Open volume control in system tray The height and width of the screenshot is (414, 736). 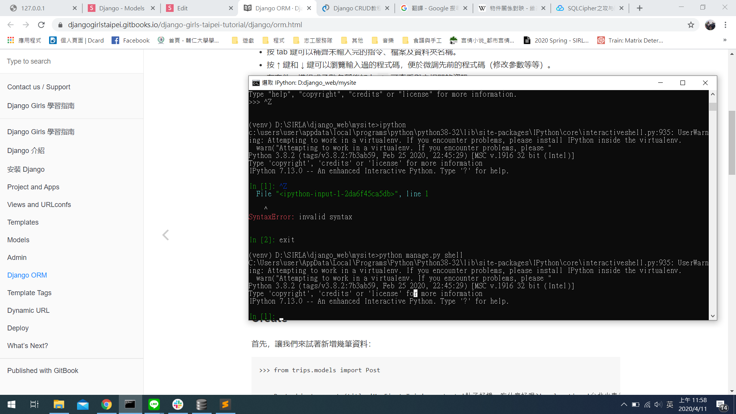658,404
